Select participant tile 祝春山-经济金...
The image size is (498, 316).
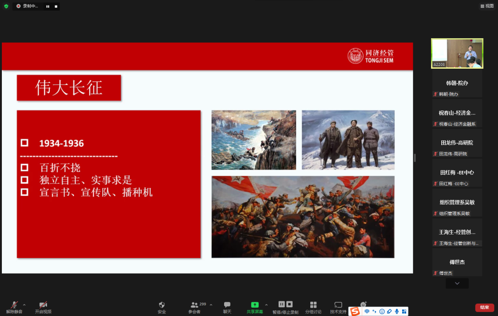[x=457, y=114]
